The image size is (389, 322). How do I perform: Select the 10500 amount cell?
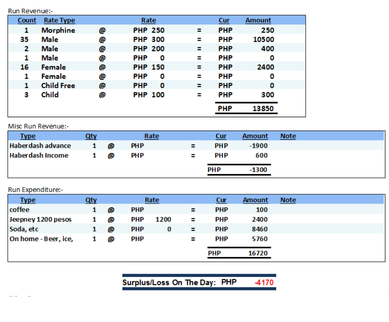tap(263, 40)
